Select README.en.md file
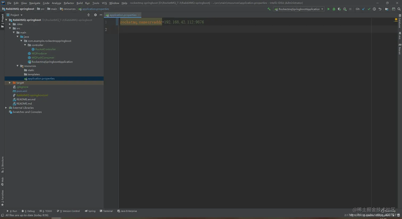Viewport: 402px width, 219px height. pyautogui.click(x=26, y=100)
